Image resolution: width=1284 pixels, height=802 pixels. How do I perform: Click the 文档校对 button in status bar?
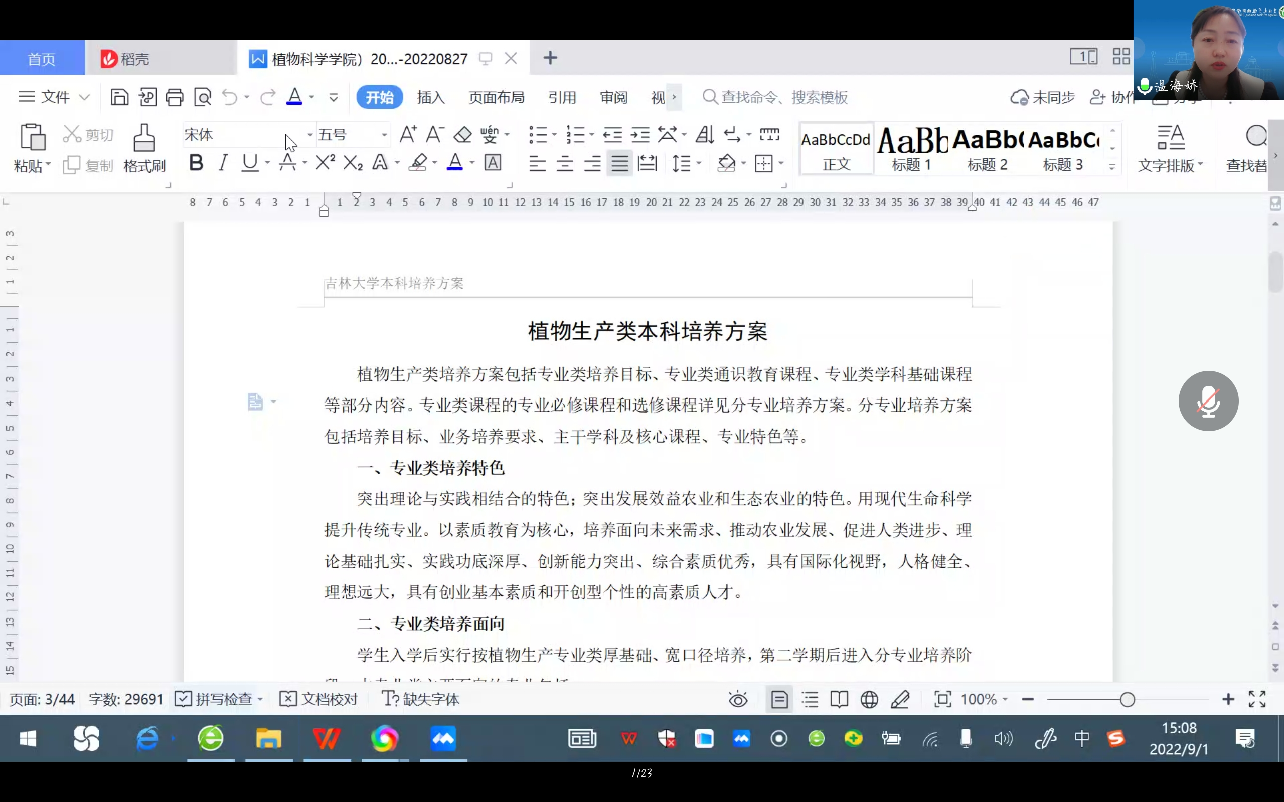click(319, 699)
